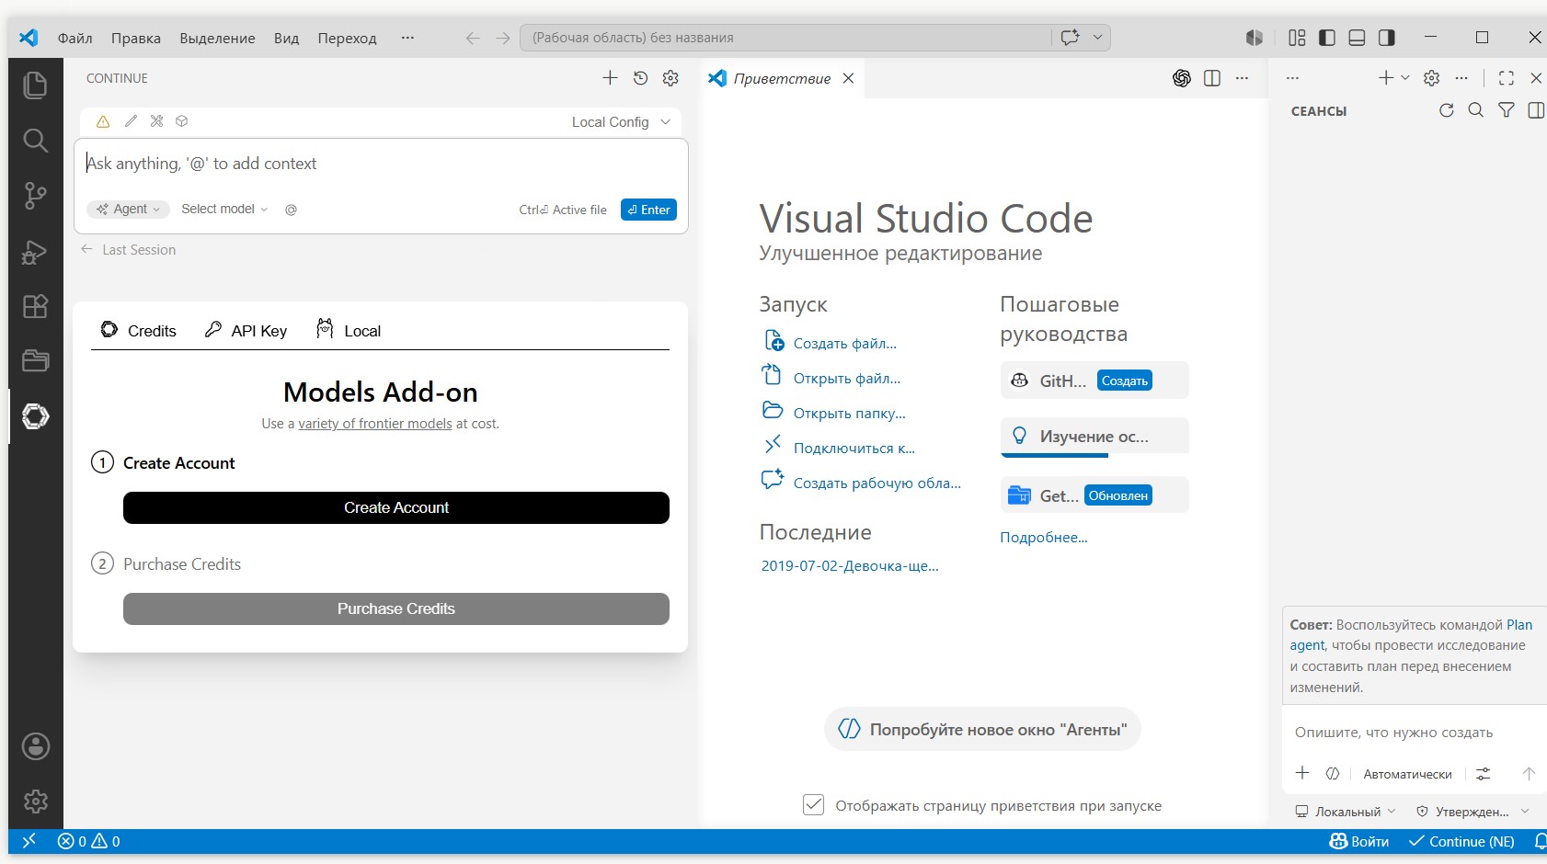Screen dimensions: 1547x864
Task: Open Customize Layout icon in title bar
Action: [x=1297, y=38]
